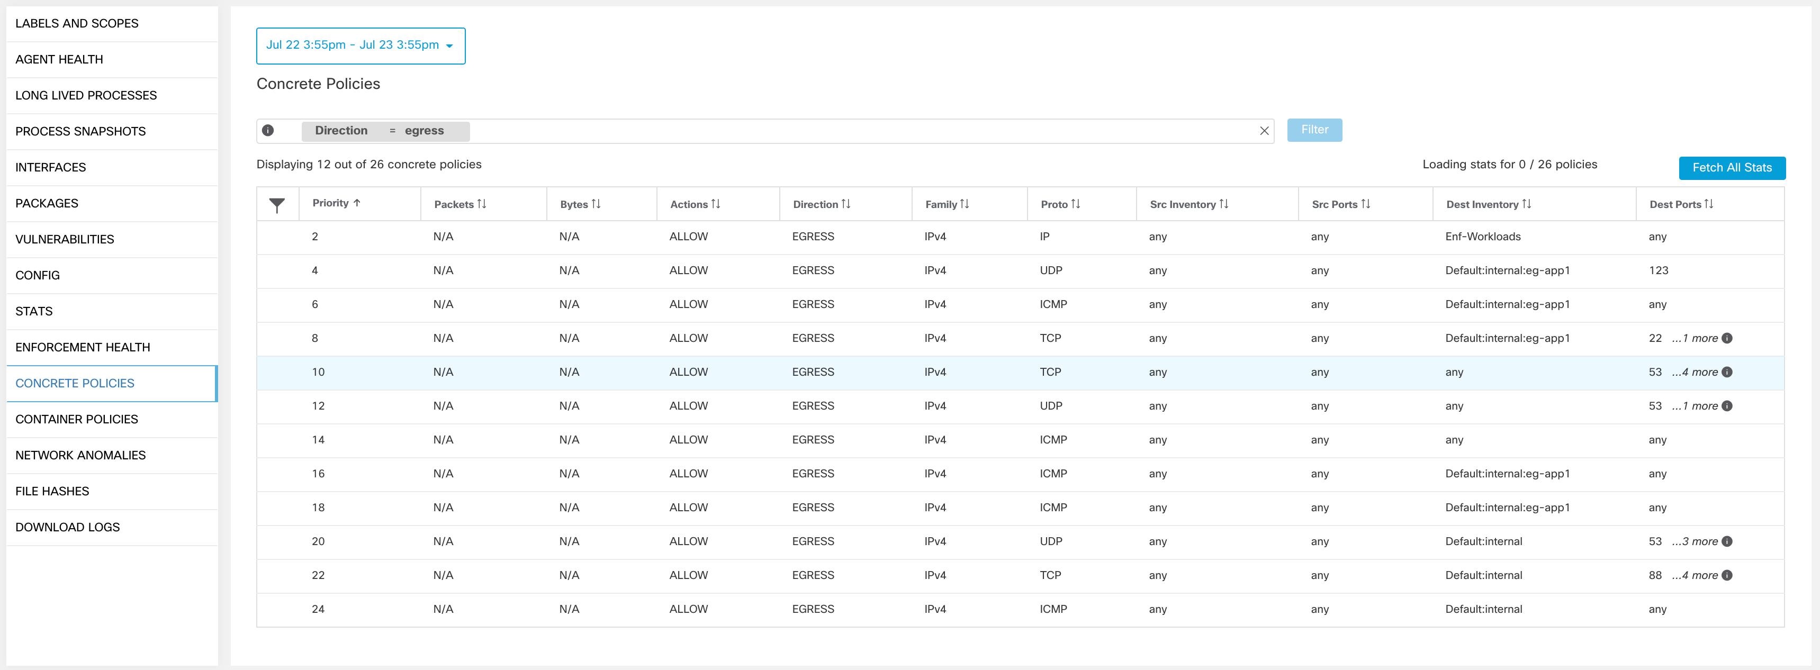Expand the '...3 more' ports on priority 20 row
Screen dimensions: 1820x670
tap(1695, 541)
